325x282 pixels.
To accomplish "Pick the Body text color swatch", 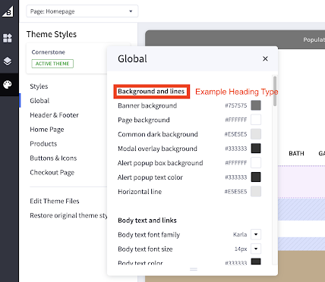I will [x=256, y=262].
